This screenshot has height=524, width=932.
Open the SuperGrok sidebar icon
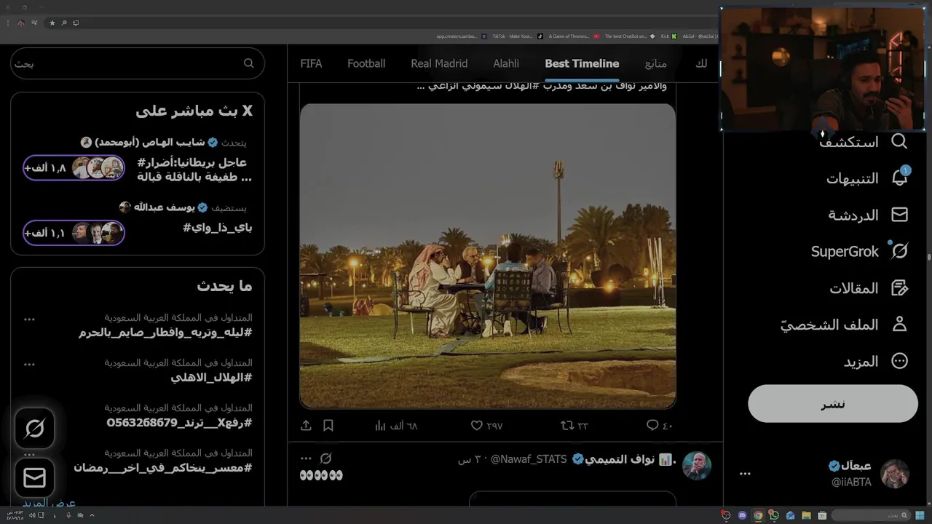(x=899, y=251)
